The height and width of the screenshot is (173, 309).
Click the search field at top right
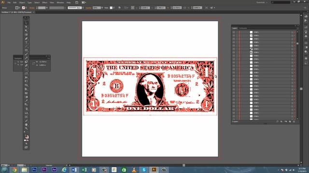point(281,2)
